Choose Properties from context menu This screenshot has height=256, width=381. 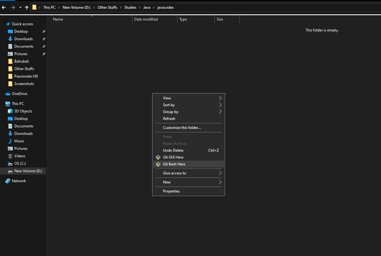coord(189,191)
